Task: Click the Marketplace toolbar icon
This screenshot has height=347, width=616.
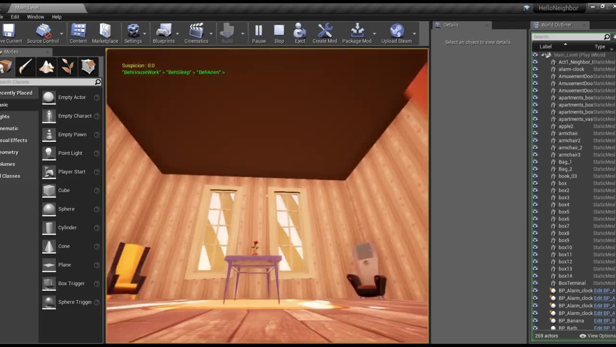Action: [x=105, y=33]
